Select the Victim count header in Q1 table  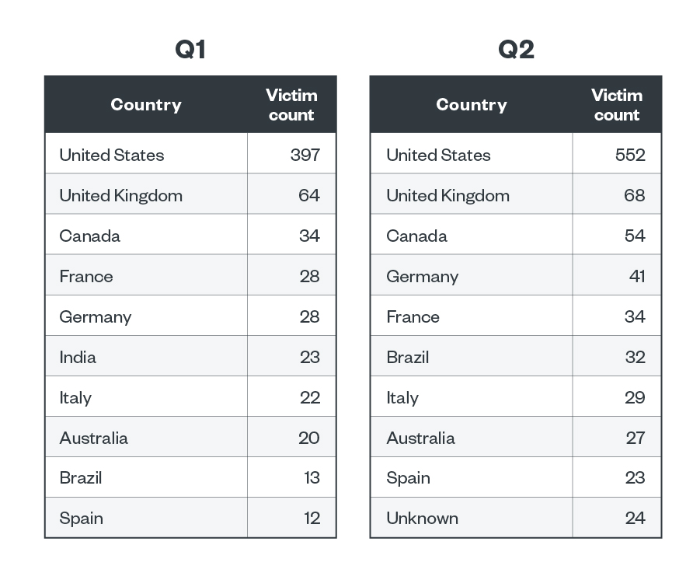(x=291, y=105)
